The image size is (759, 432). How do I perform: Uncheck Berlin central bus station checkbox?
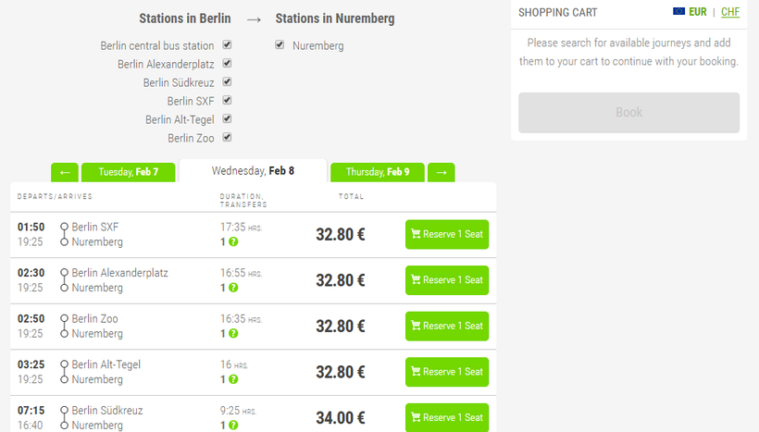(227, 45)
